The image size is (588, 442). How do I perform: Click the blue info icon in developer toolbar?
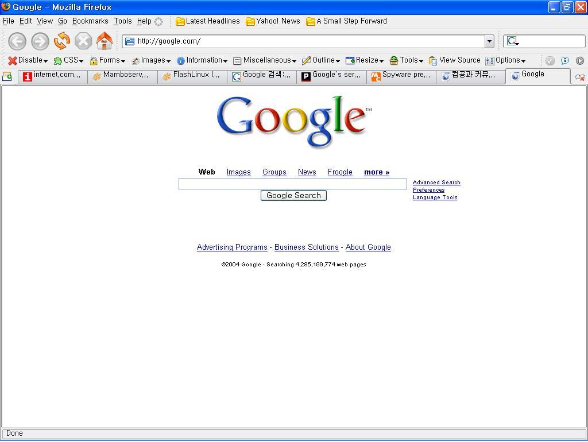[x=565, y=61]
